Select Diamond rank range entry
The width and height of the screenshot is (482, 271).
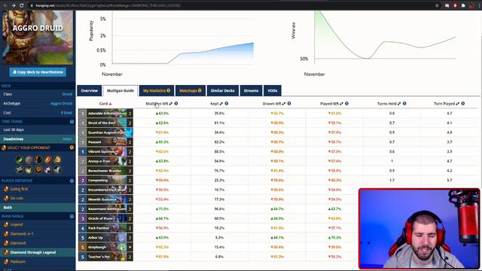click(38, 243)
